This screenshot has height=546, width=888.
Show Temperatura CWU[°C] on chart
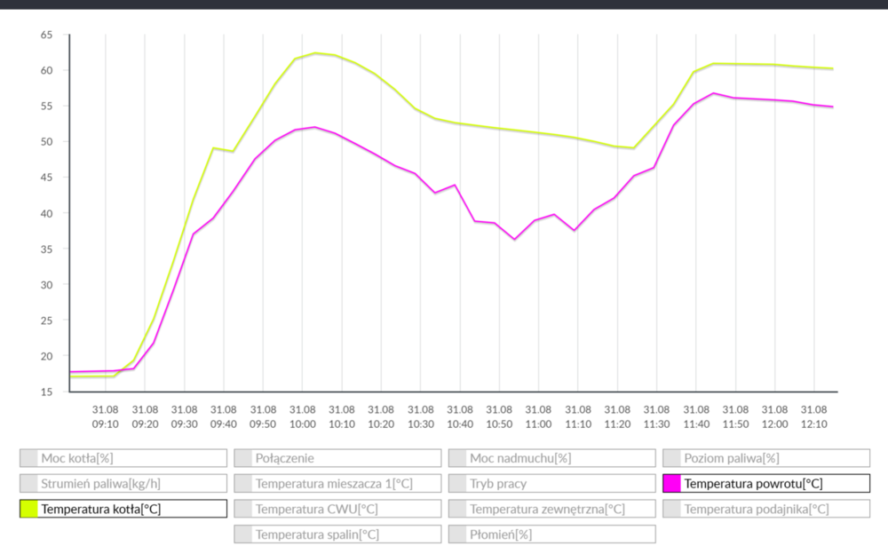[337, 509]
